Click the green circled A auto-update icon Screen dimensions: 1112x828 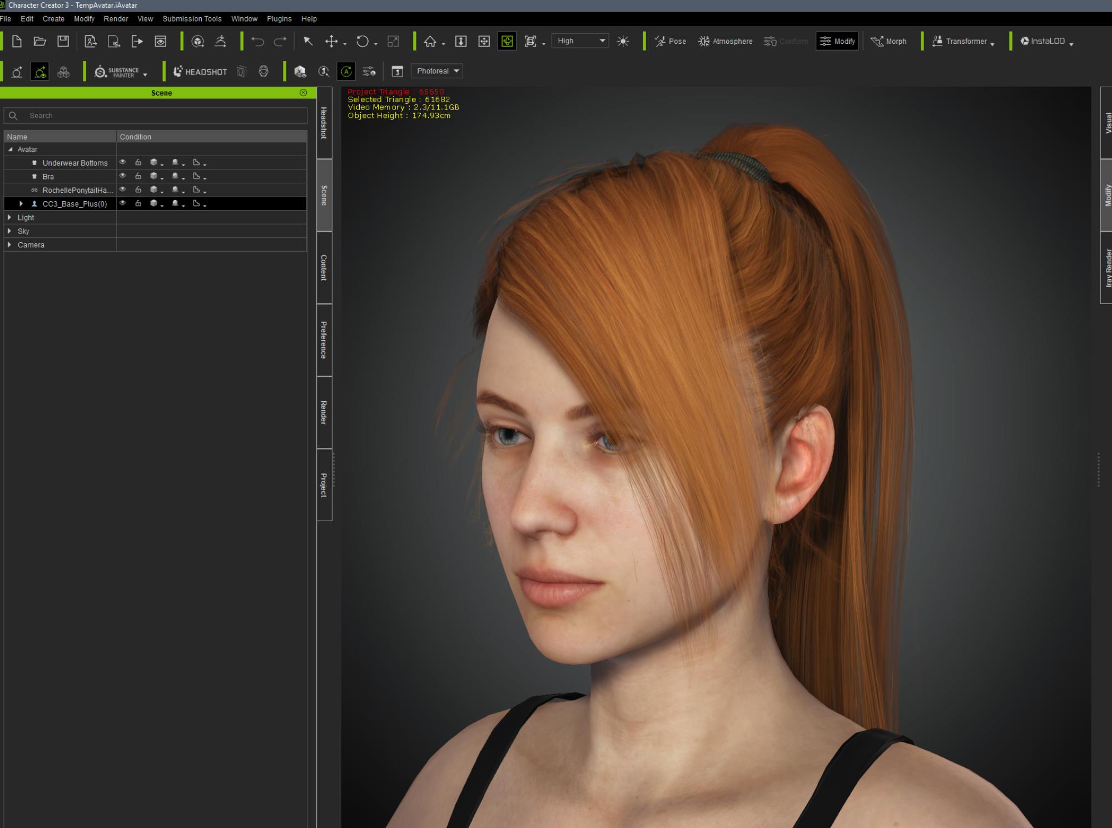[x=346, y=71]
